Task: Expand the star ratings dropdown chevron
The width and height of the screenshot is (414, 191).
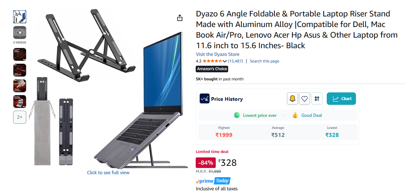Action: (x=225, y=61)
